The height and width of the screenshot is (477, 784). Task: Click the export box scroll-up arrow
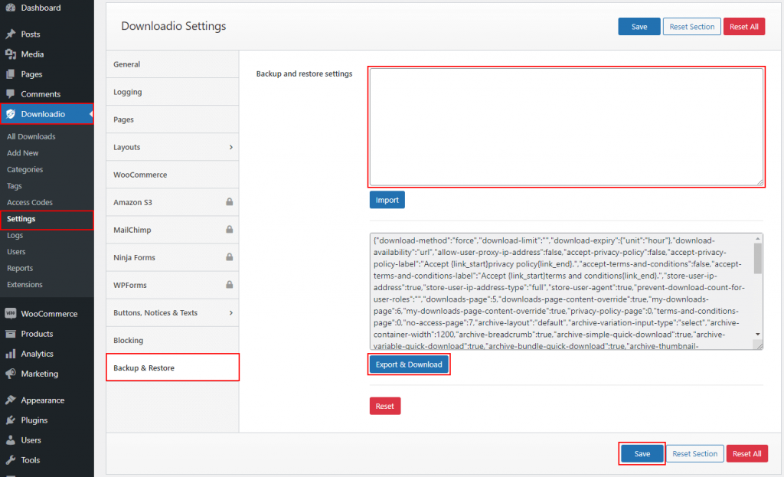point(758,239)
